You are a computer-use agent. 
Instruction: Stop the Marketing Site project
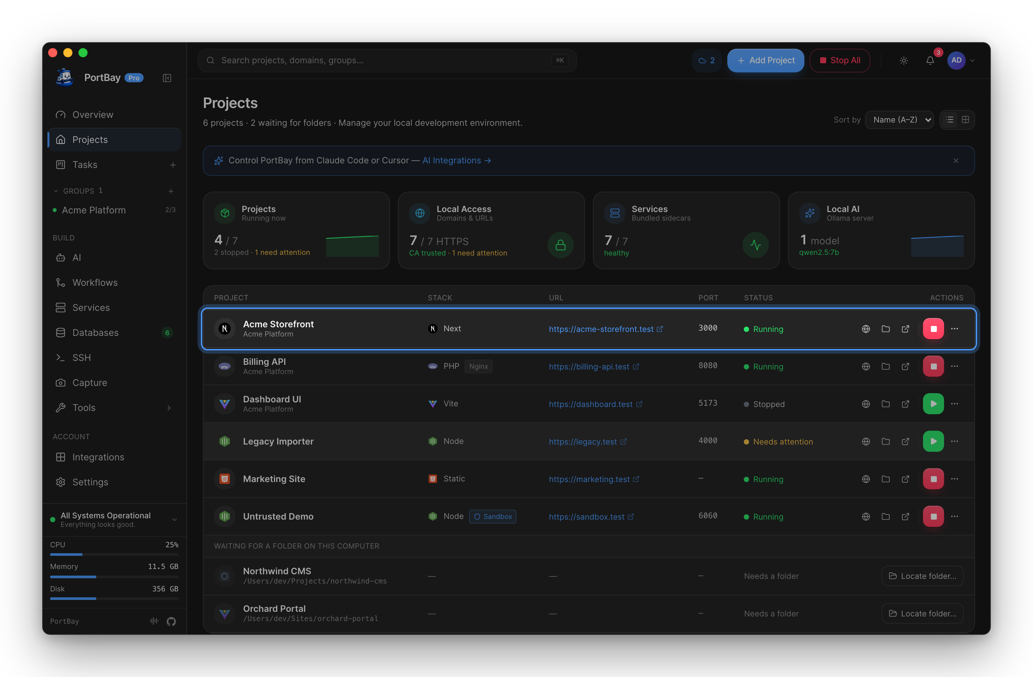(x=933, y=479)
